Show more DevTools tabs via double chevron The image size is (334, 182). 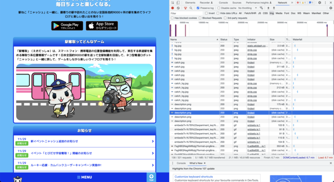(x=292, y=3)
